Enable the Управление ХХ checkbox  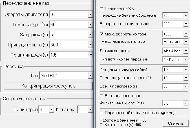pos(102,9)
